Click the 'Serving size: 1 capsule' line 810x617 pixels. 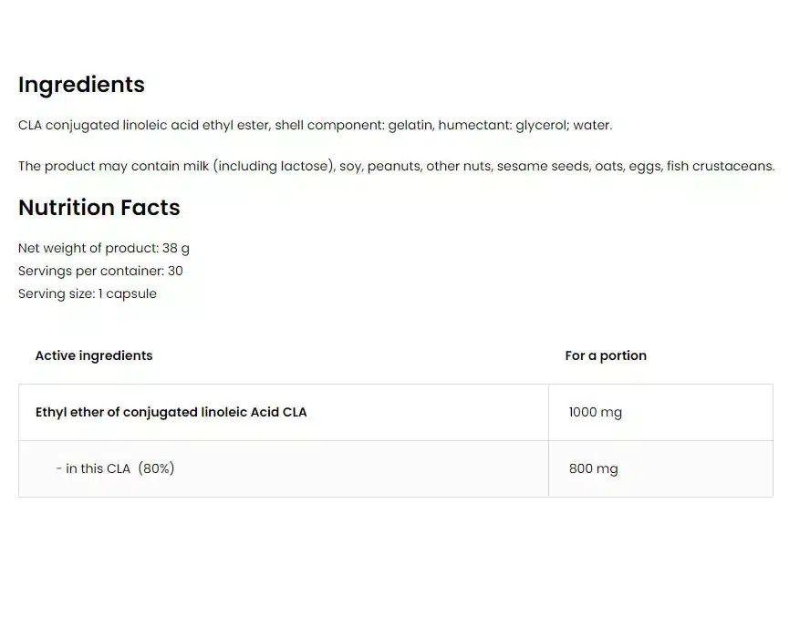pos(88,293)
